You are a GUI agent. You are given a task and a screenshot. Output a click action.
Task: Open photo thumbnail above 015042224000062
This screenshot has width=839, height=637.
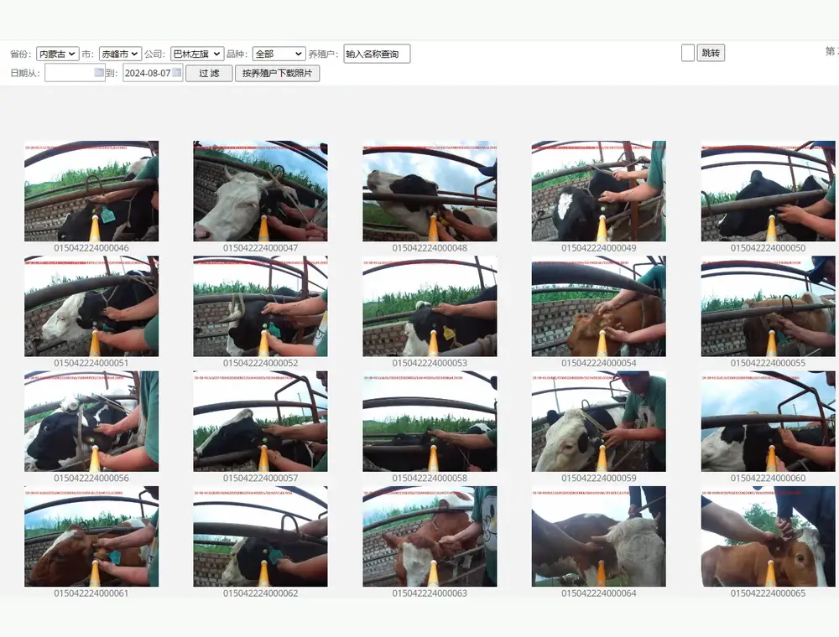click(261, 536)
